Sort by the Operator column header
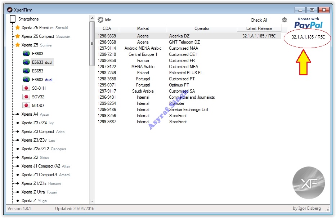336x218 pixels. [202, 28]
